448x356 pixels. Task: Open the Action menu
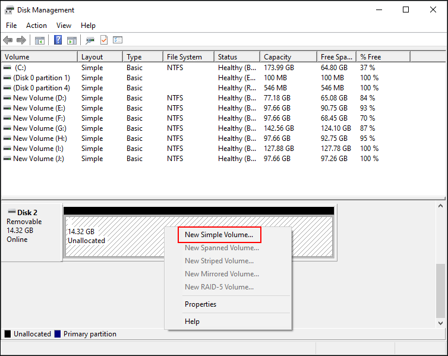[36, 26]
